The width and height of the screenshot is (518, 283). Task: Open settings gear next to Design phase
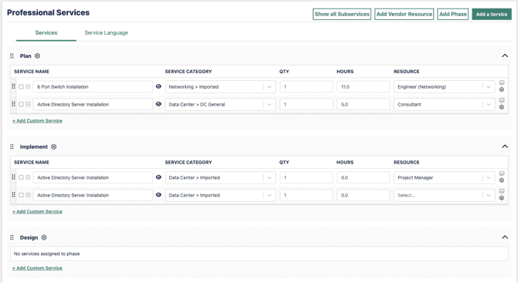coord(44,238)
